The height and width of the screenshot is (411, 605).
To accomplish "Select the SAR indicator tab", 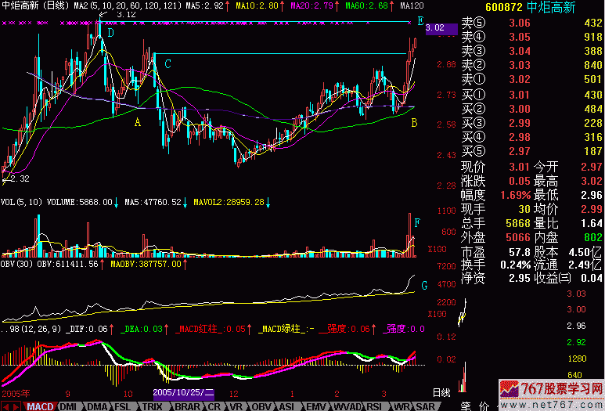I will coord(427,406).
